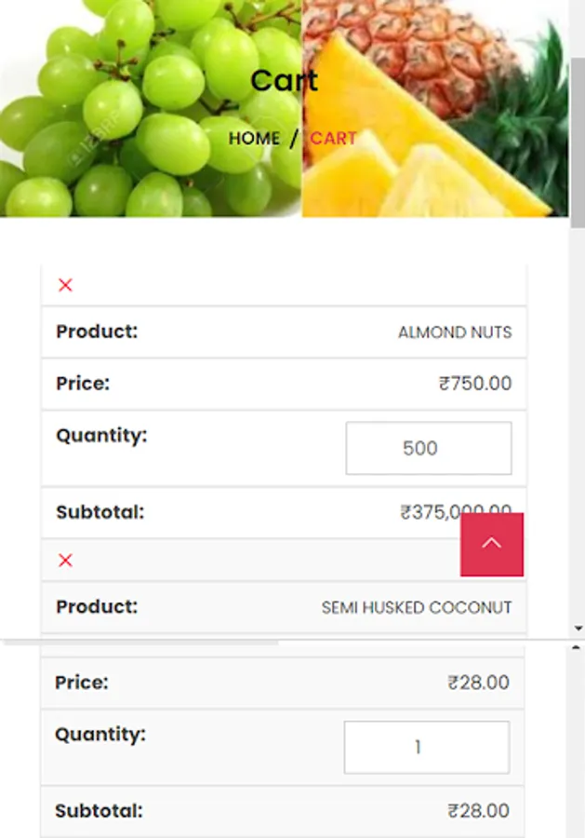Click the horizontal scrollbar below the cart

[x=140, y=642]
